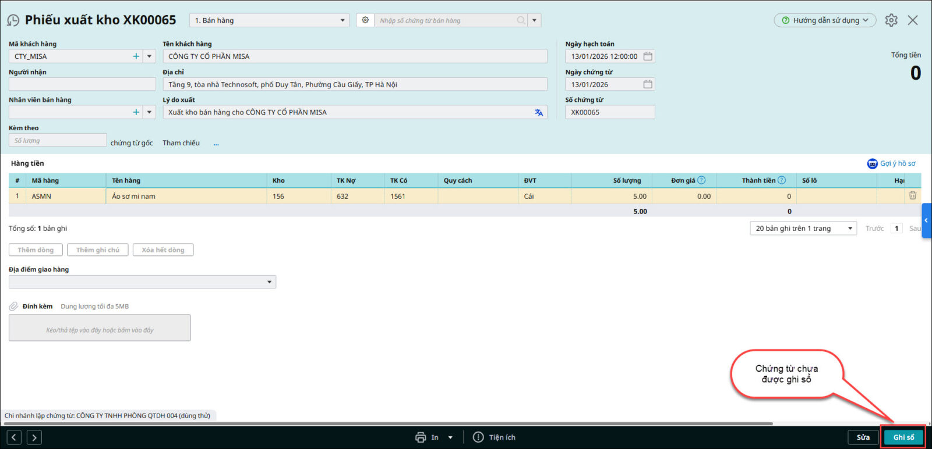932x449 pixels.
Task: Click the translate icon in Lý do xuất
Action: [539, 112]
